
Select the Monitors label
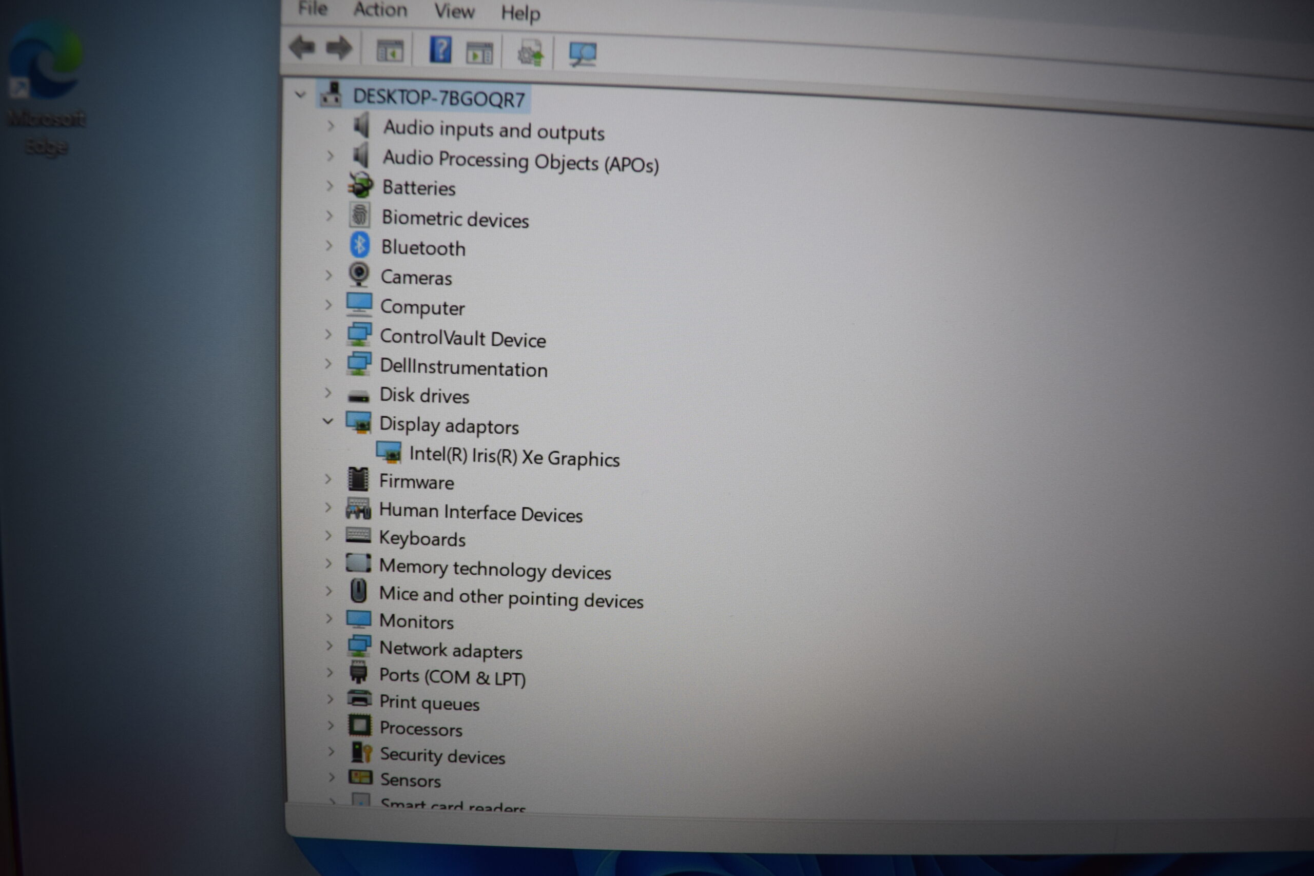pyautogui.click(x=416, y=621)
